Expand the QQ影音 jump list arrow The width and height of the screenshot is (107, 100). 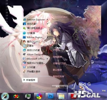pos(47,33)
